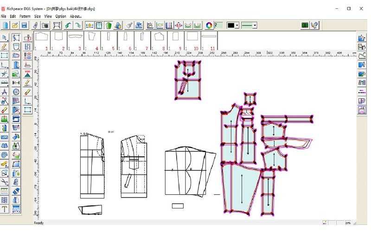Click the line width input field
371x236 pixels.
218,25
